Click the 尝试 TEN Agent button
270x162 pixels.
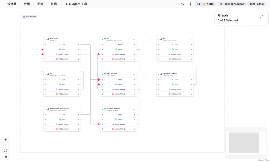pyautogui.click(x=231, y=4)
